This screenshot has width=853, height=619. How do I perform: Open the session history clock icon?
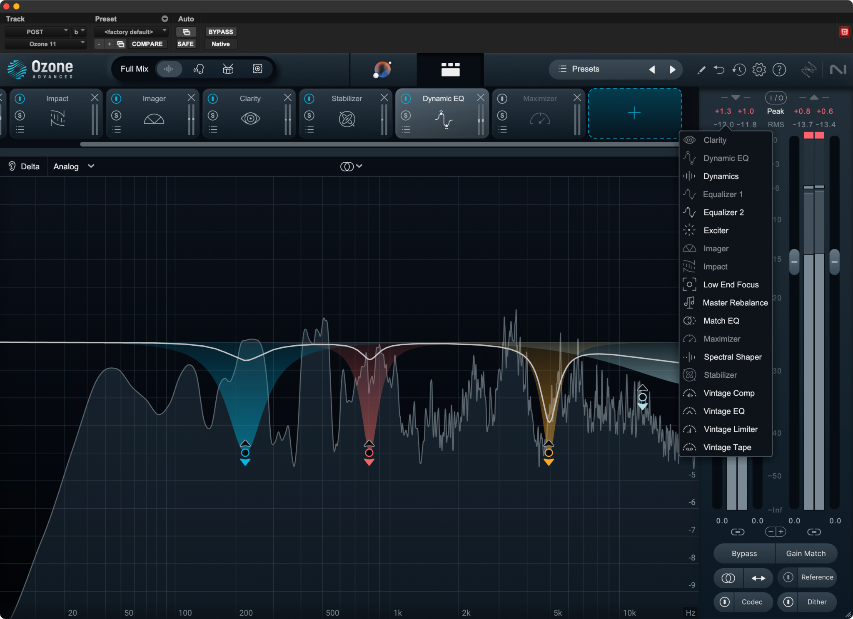click(739, 69)
